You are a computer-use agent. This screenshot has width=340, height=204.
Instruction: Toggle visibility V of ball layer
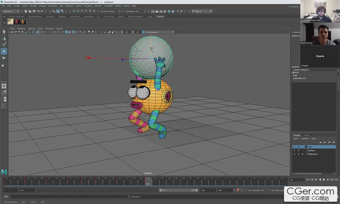[x=294, y=147]
